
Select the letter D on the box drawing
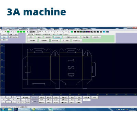[71, 75]
